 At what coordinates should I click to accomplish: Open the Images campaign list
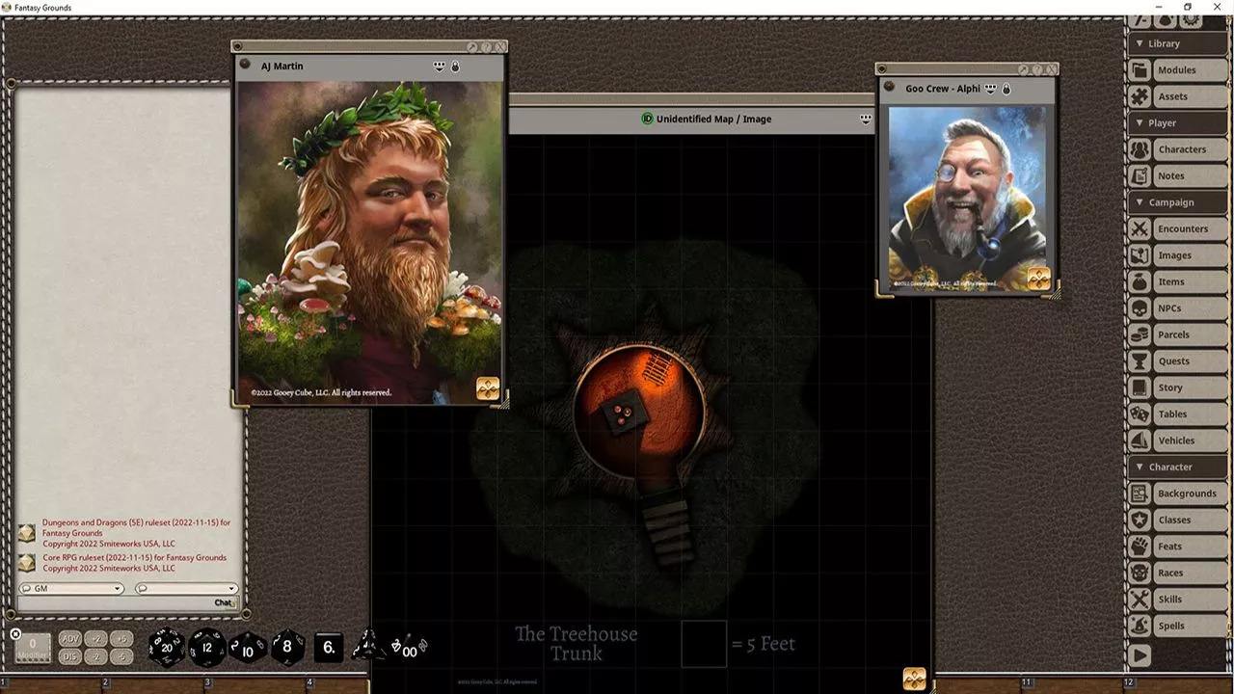coord(1190,255)
